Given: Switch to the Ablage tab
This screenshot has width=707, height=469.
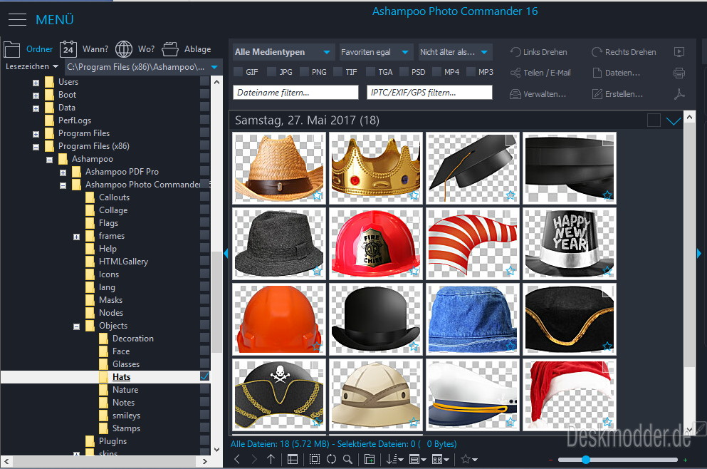Looking at the screenshot, I should 187,49.
